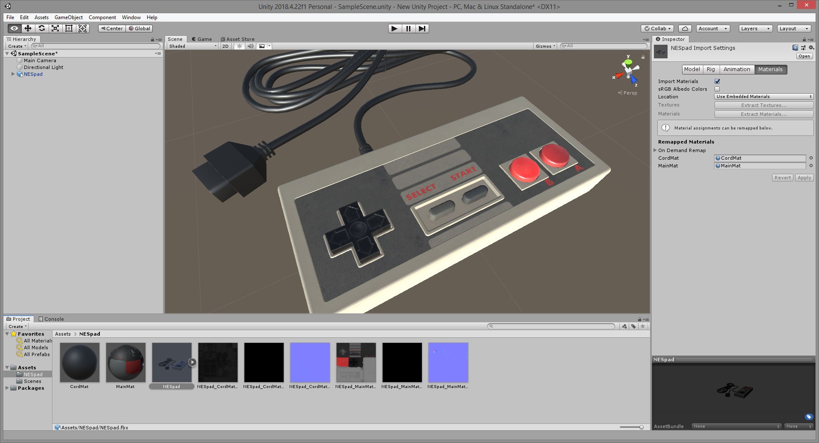Image resolution: width=819 pixels, height=443 pixels.
Task: Select the combined Transform tool
Action: pyautogui.click(x=83, y=29)
